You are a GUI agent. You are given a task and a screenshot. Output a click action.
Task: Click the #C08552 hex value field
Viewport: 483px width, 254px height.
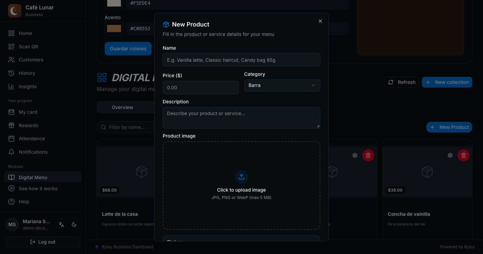click(x=140, y=29)
